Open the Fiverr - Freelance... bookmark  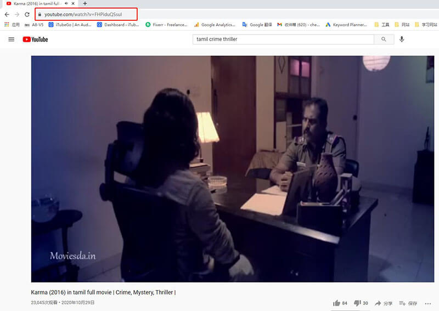coord(166,25)
